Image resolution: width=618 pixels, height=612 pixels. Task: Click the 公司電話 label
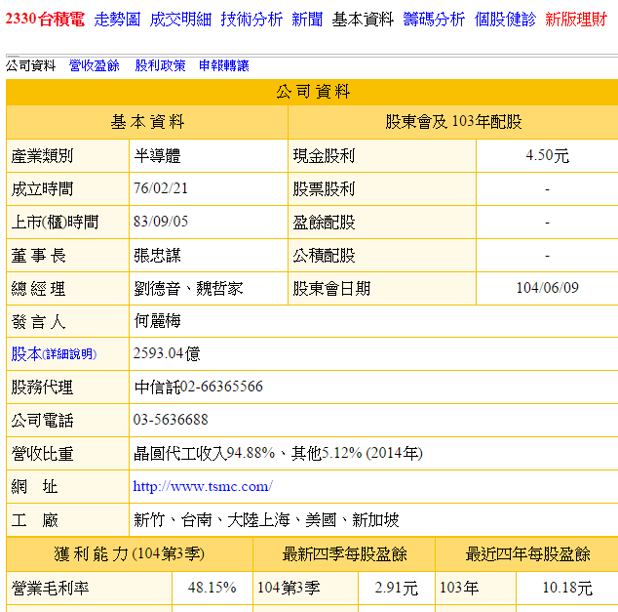point(42,421)
